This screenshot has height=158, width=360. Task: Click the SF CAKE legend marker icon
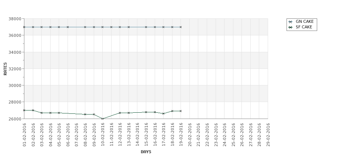(291, 28)
